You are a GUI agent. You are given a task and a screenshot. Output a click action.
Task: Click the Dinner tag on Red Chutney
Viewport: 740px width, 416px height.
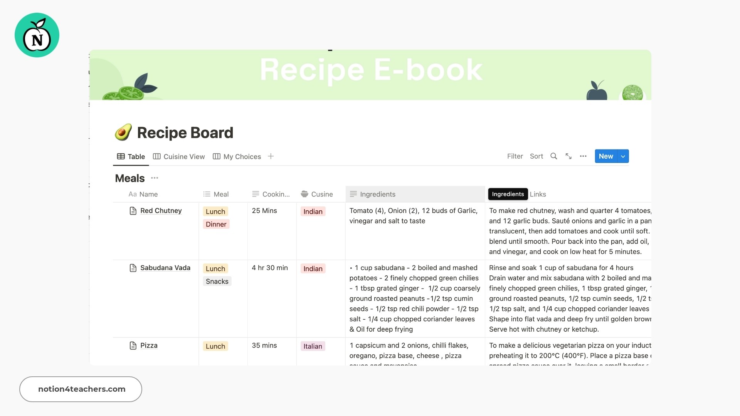click(x=216, y=224)
